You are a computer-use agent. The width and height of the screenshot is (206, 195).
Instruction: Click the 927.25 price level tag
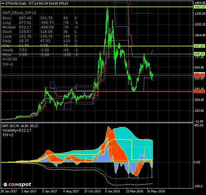click(199, 46)
